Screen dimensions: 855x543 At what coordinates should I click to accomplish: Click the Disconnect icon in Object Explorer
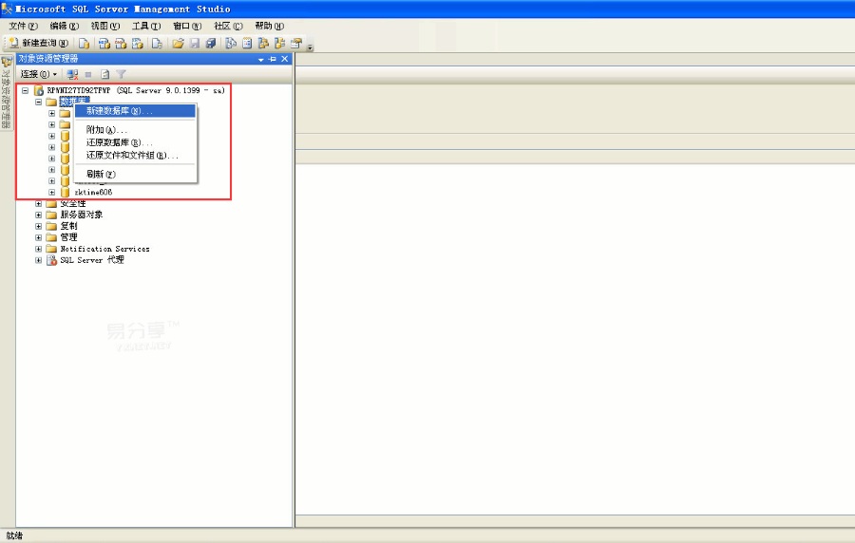pyautogui.click(x=72, y=74)
